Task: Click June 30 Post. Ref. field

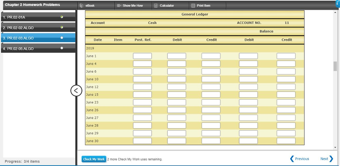Action: (x=142, y=141)
